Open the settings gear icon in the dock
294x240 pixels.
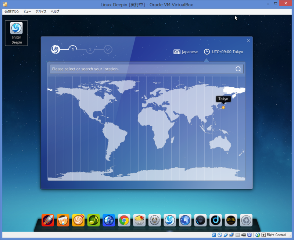(154, 220)
